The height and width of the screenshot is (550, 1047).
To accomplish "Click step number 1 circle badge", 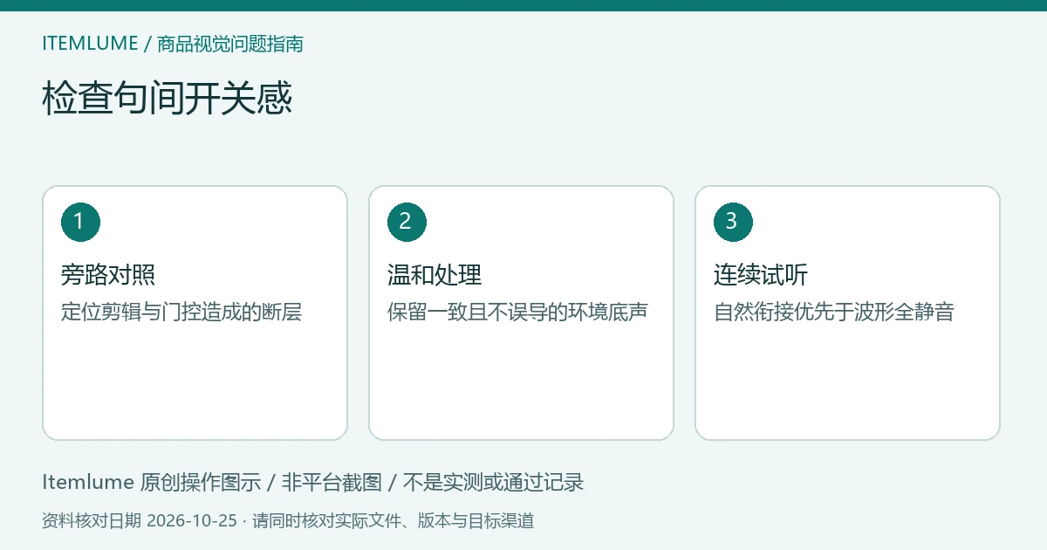I will click(80, 222).
